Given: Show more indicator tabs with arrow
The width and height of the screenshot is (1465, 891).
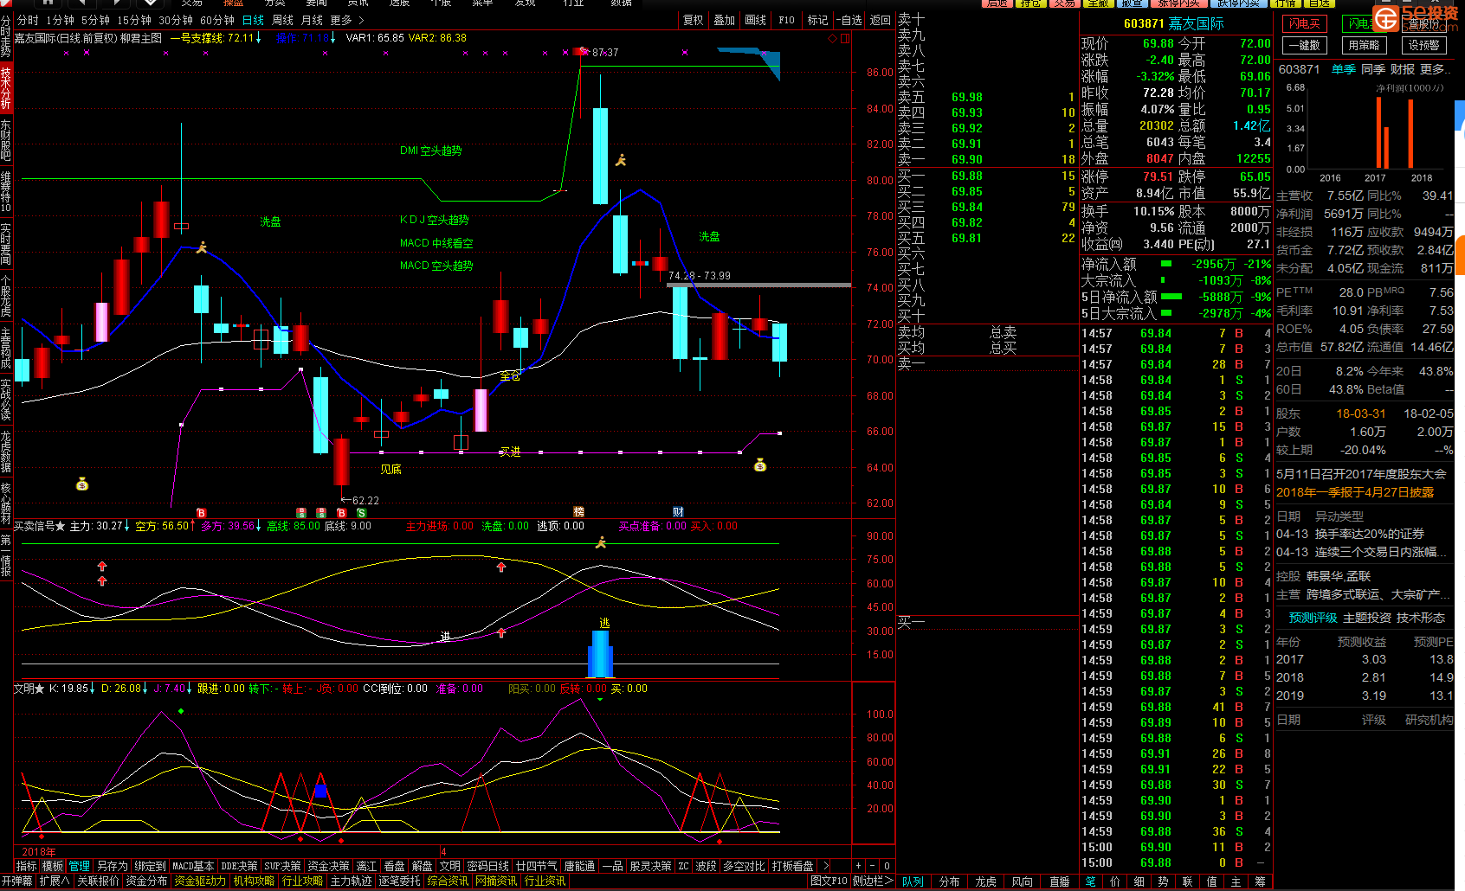Looking at the screenshot, I should point(826,866).
